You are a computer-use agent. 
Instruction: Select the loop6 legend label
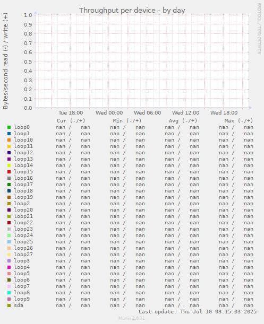pos(22,280)
